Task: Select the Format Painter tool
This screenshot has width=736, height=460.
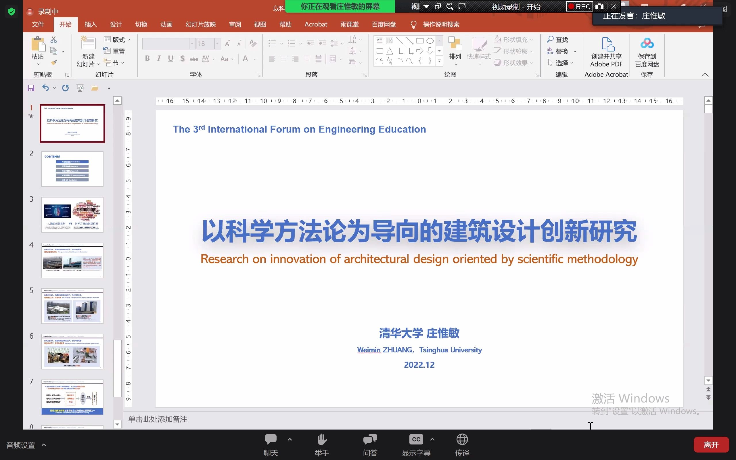Action: pos(53,62)
